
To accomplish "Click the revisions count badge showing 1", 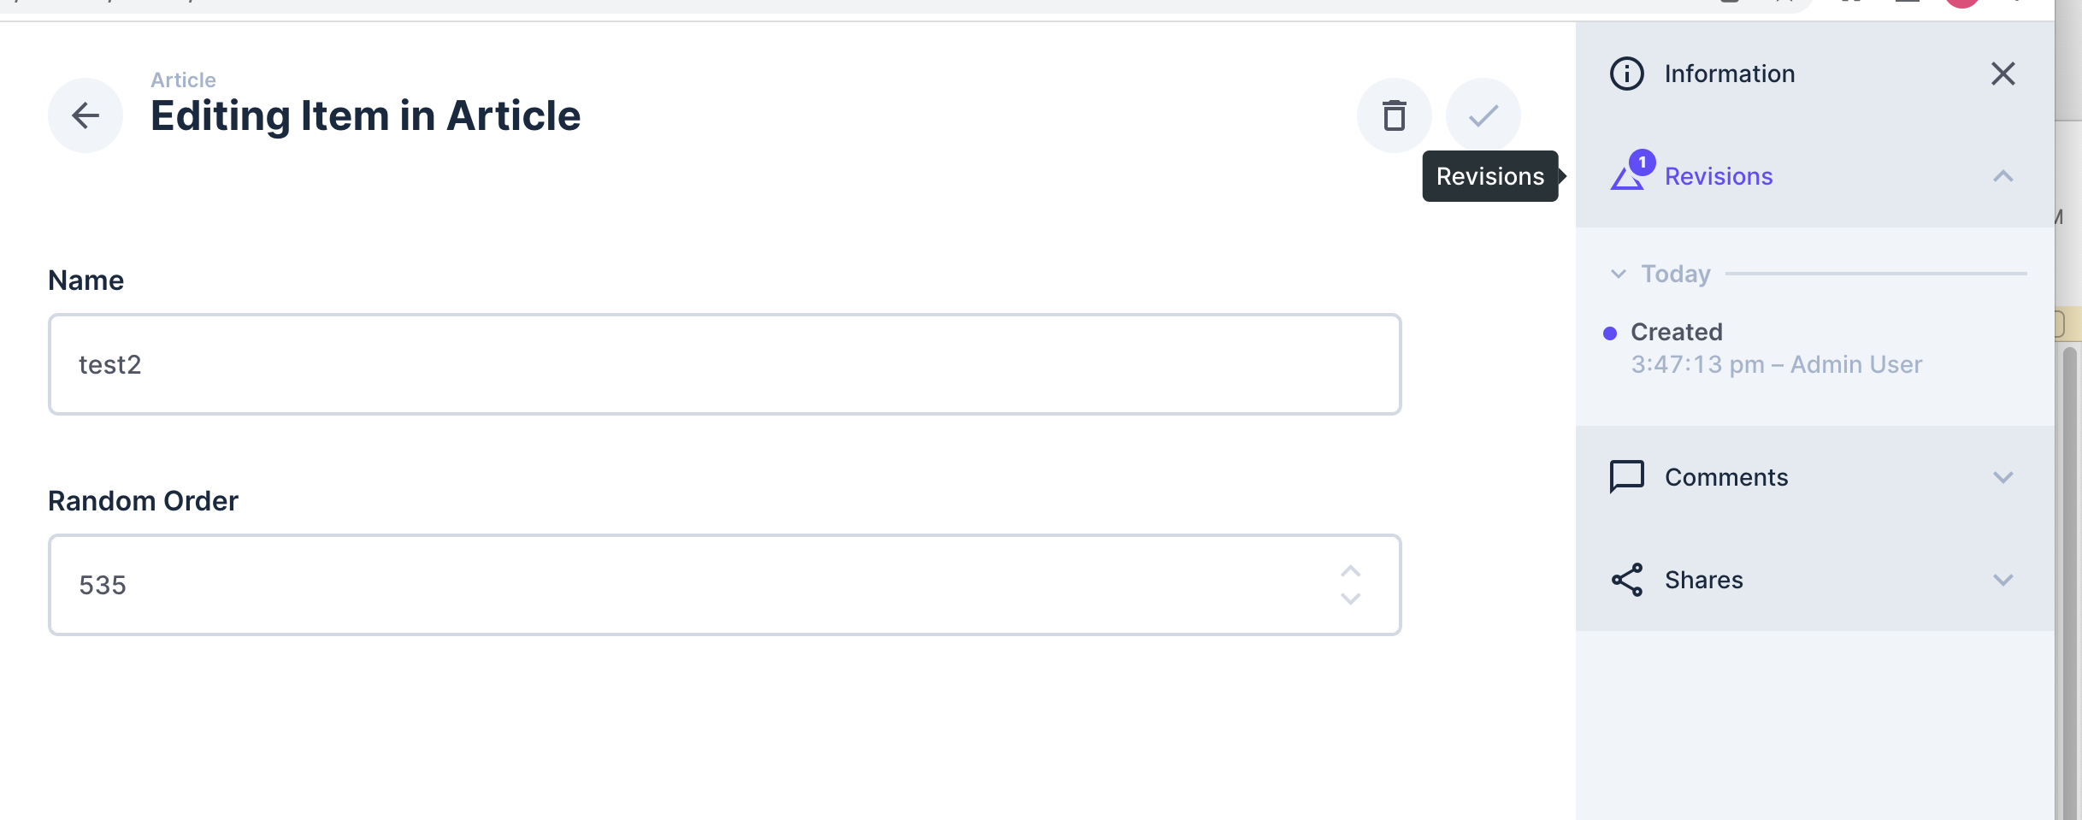I will tap(1643, 162).
